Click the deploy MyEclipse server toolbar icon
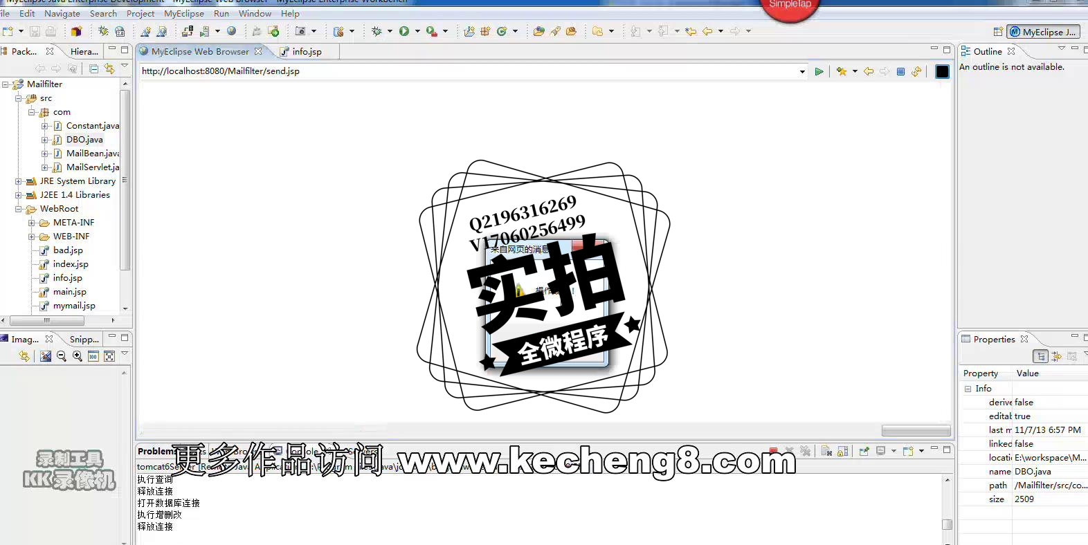The width and height of the screenshot is (1088, 545). [x=188, y=31]
